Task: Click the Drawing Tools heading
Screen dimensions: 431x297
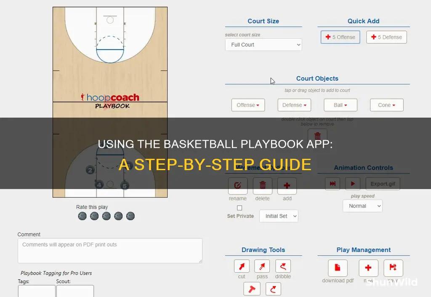Action: coord(263,250)
